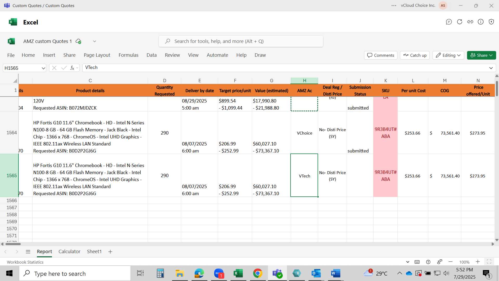The width and height of the screenshot is (499, 281).
Task: Open the Page Layout tab
Action: [97, 55]
